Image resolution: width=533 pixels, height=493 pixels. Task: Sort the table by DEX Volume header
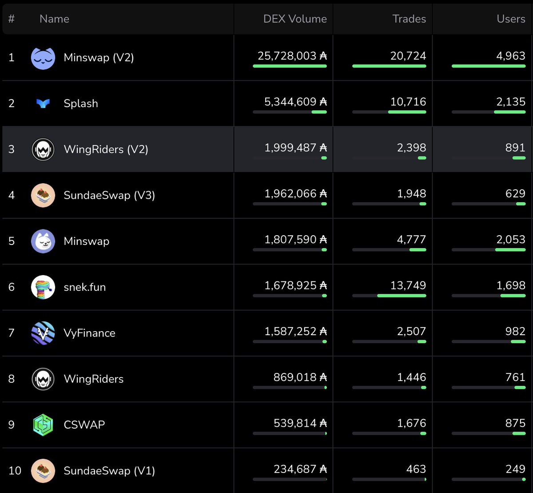click(295, 19)
